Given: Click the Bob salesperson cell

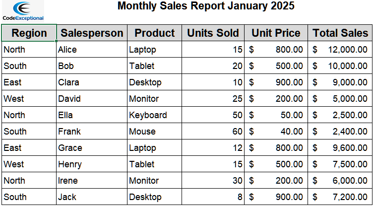Looking at the screenshot, I should (x=92, y=66).
